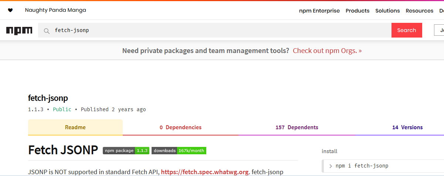The image size is (444, 176).
Task: Click the black heart icon
Action: point(10,10)
